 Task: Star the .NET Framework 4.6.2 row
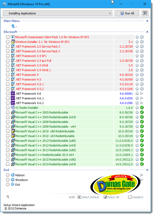[x=137, y=103]
